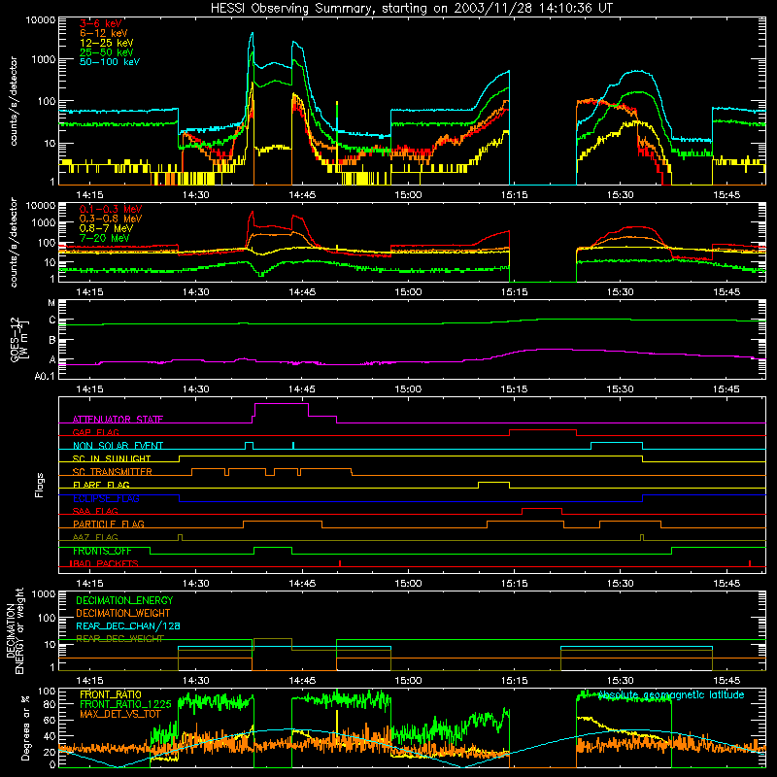Viewport: 777px width, 777px height.
Task: Click the REAR_DEC_WEIGHT legend label
Action: coord(119,639)
